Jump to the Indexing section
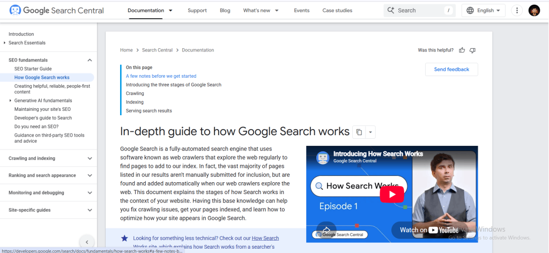Image resolution: width=549 pixels, height=253 pixels. [135, 102]
